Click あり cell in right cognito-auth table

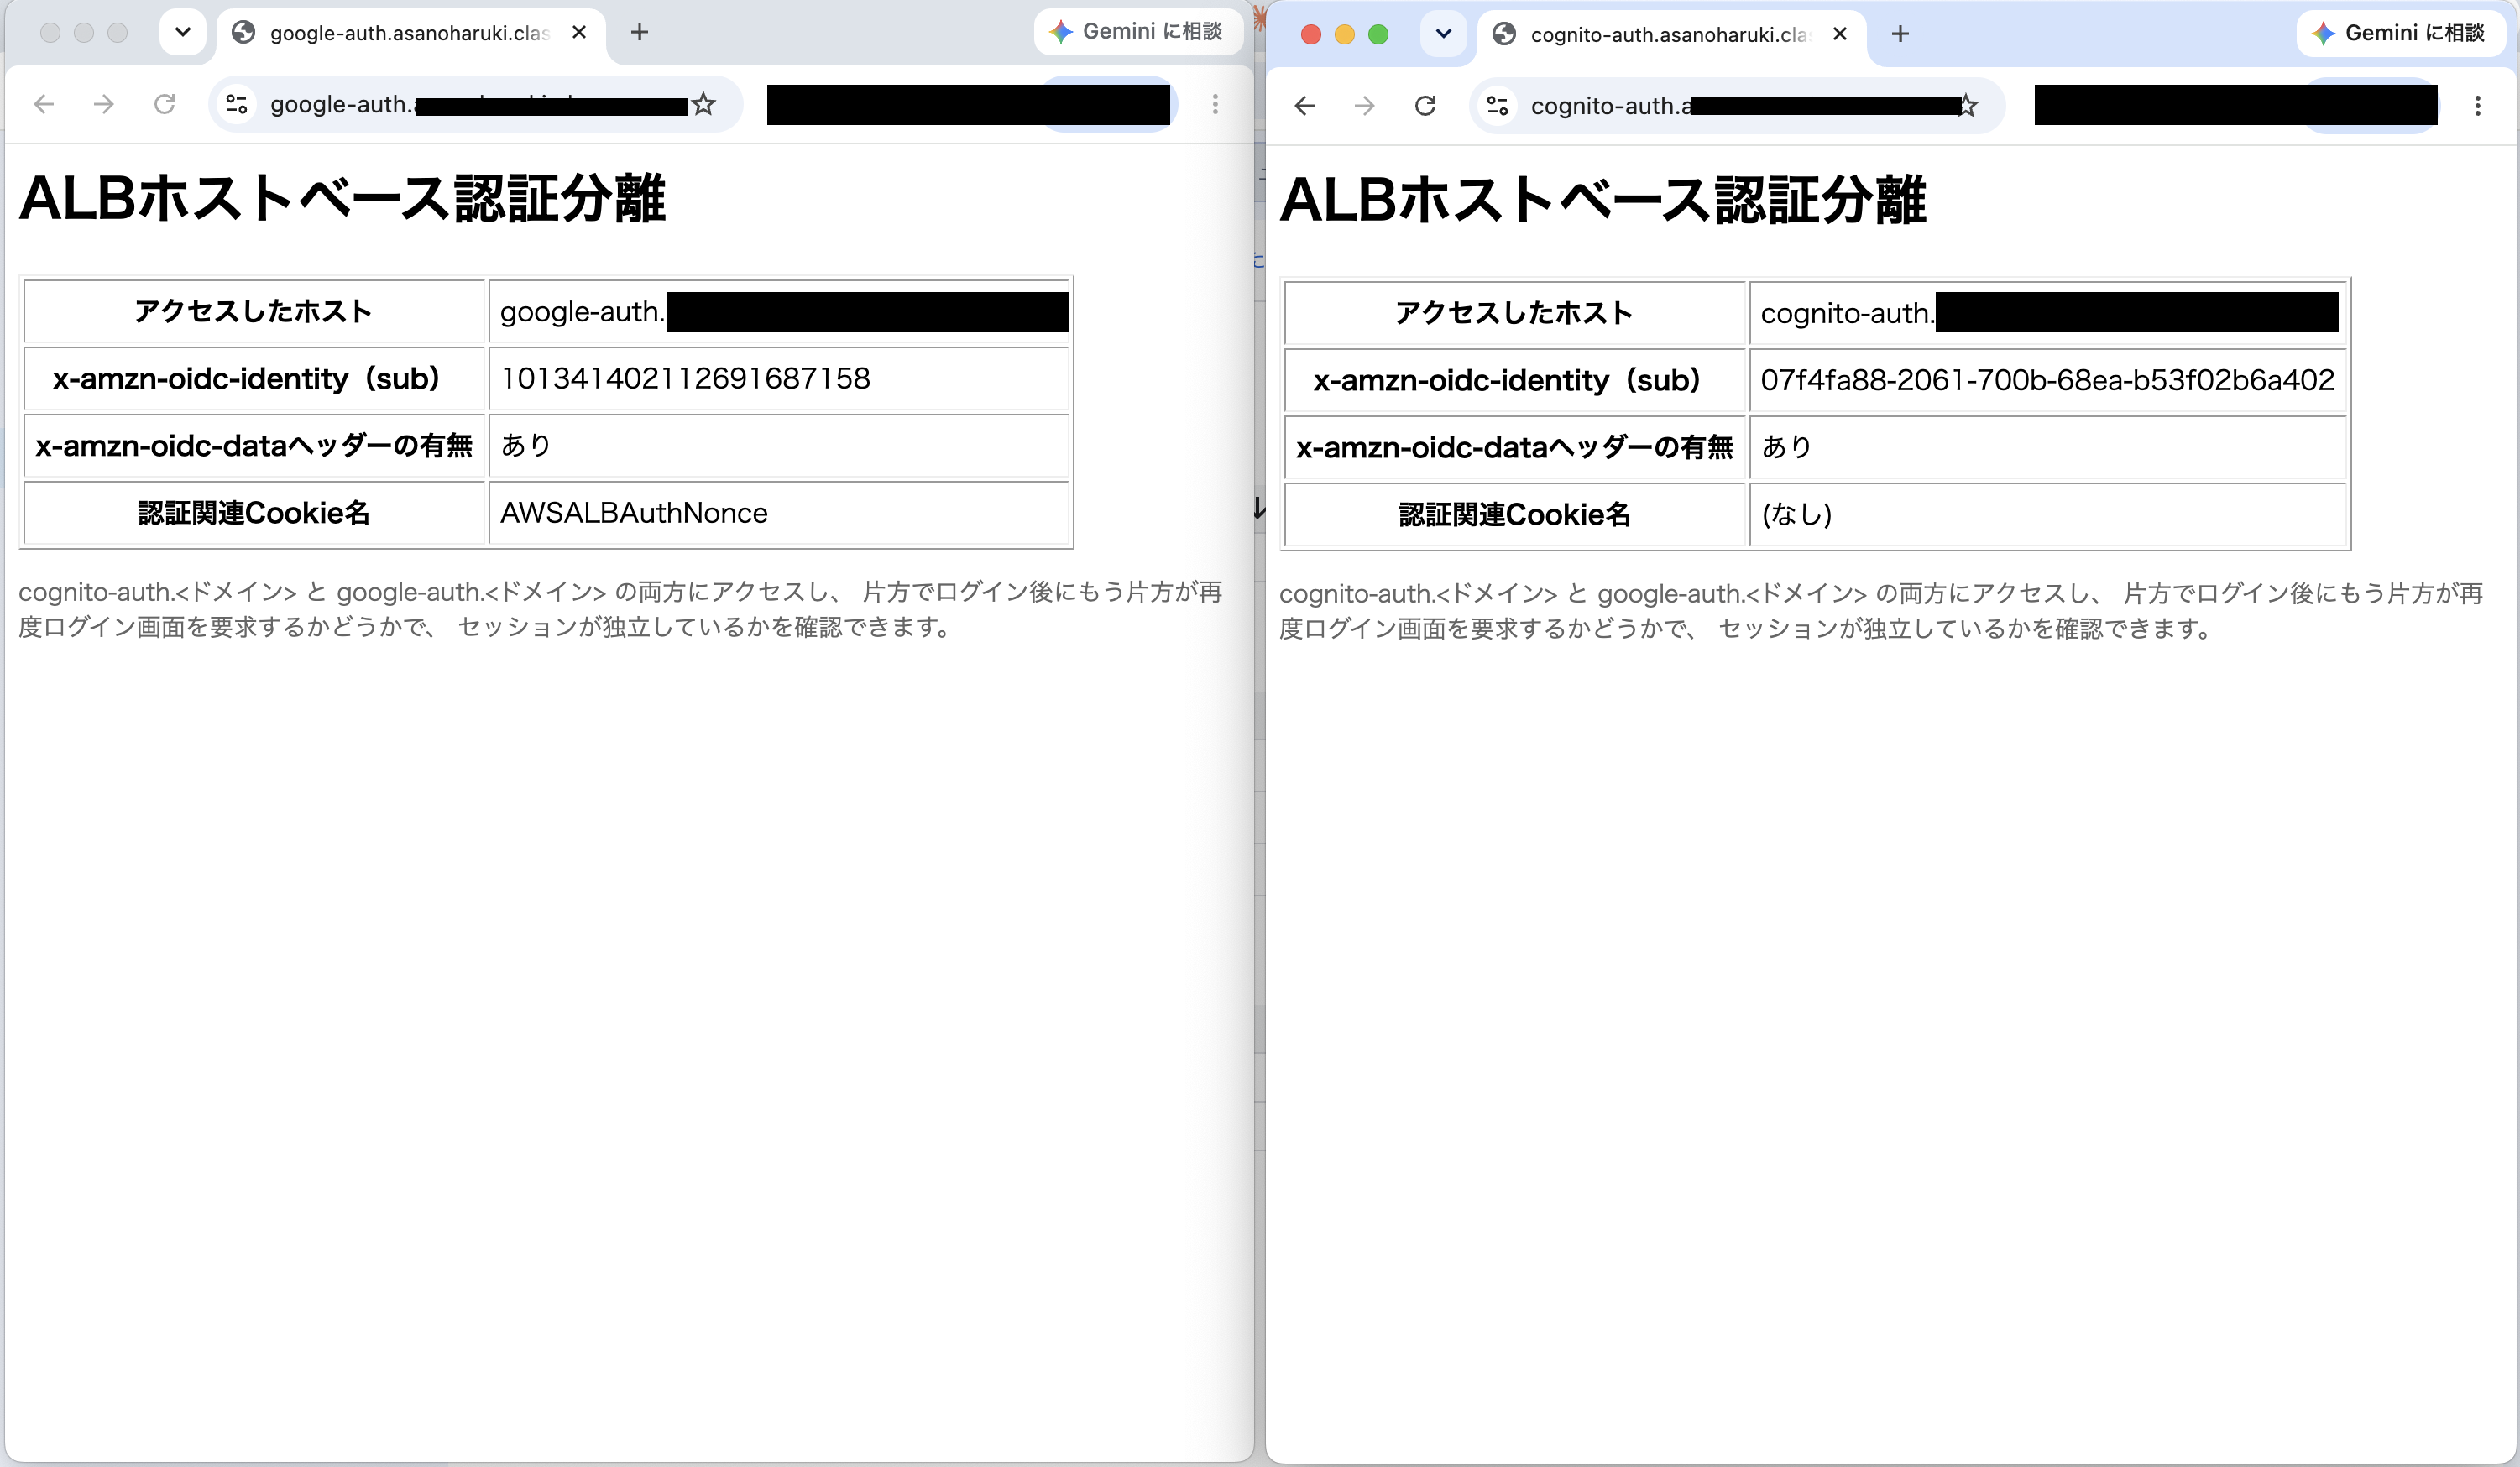point(2047,448)
